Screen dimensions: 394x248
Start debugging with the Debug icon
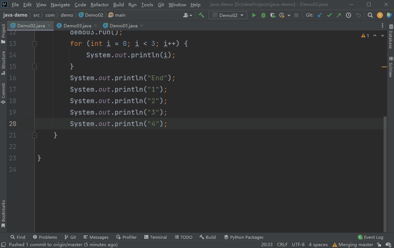click(x=263, y=16)
